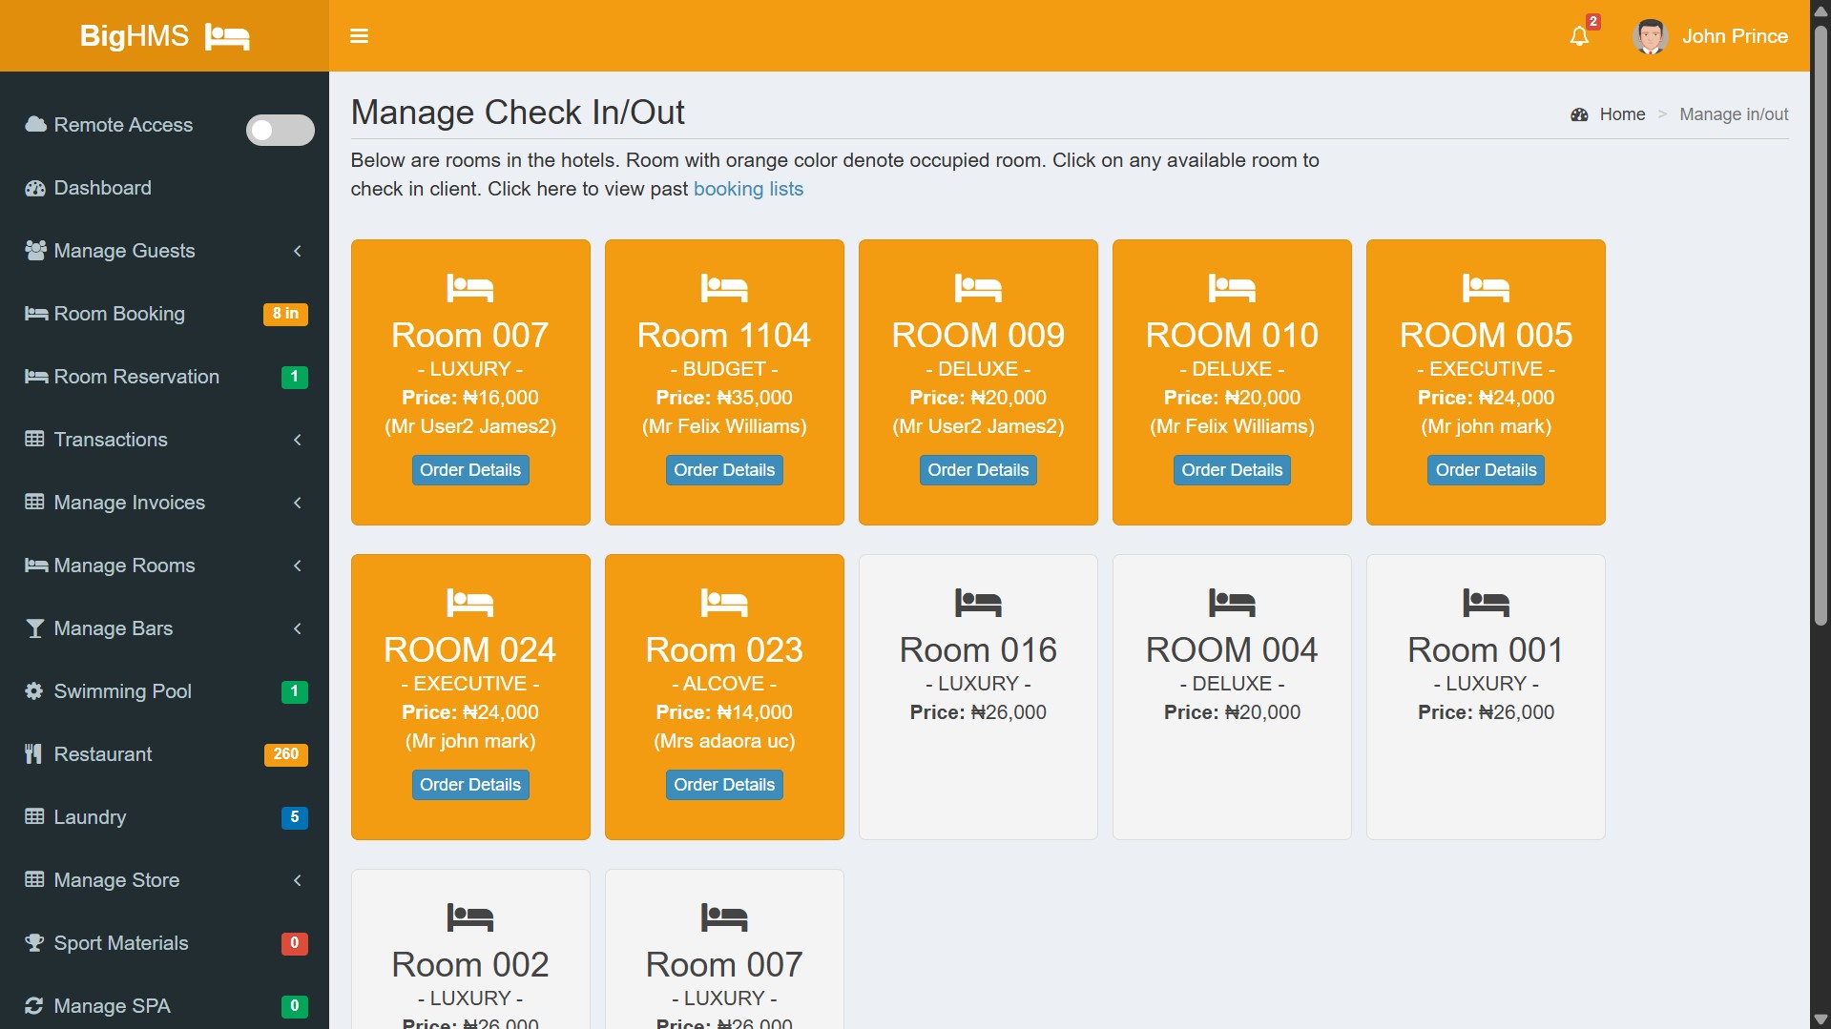Open the Dashboard from the sidebar
The image size is (1831, 1029).
(102, 188)
